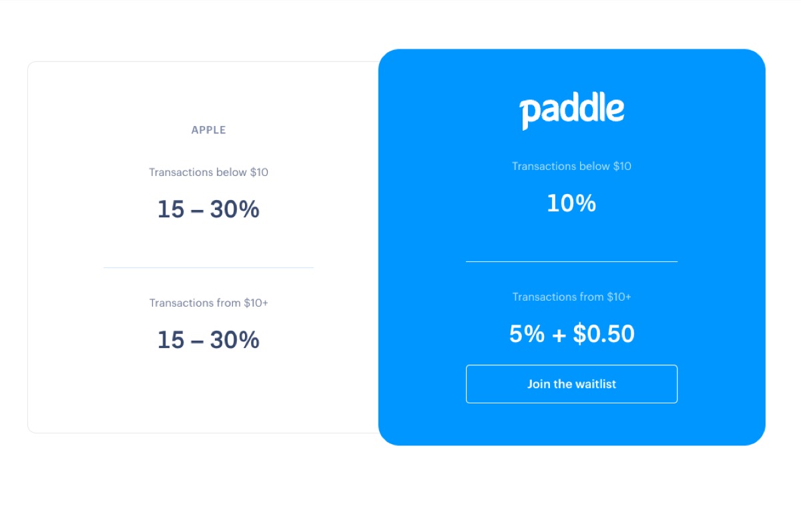Switch comparison to the Paddle side

[571, 247]
